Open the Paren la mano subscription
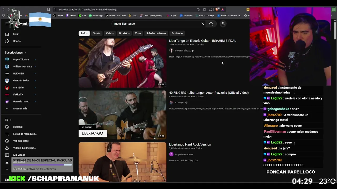337x189 pixels. click(x=21, y=102)
